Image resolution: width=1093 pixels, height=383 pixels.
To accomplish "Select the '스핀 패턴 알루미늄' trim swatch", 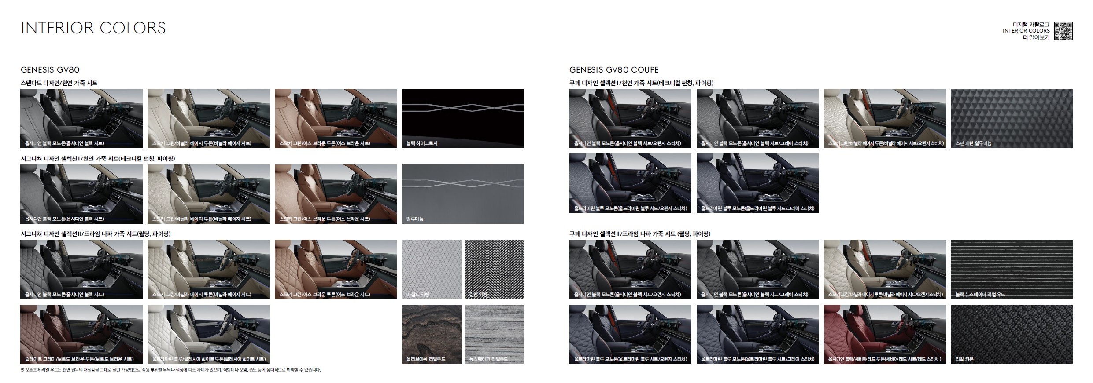I will 1012,118.
